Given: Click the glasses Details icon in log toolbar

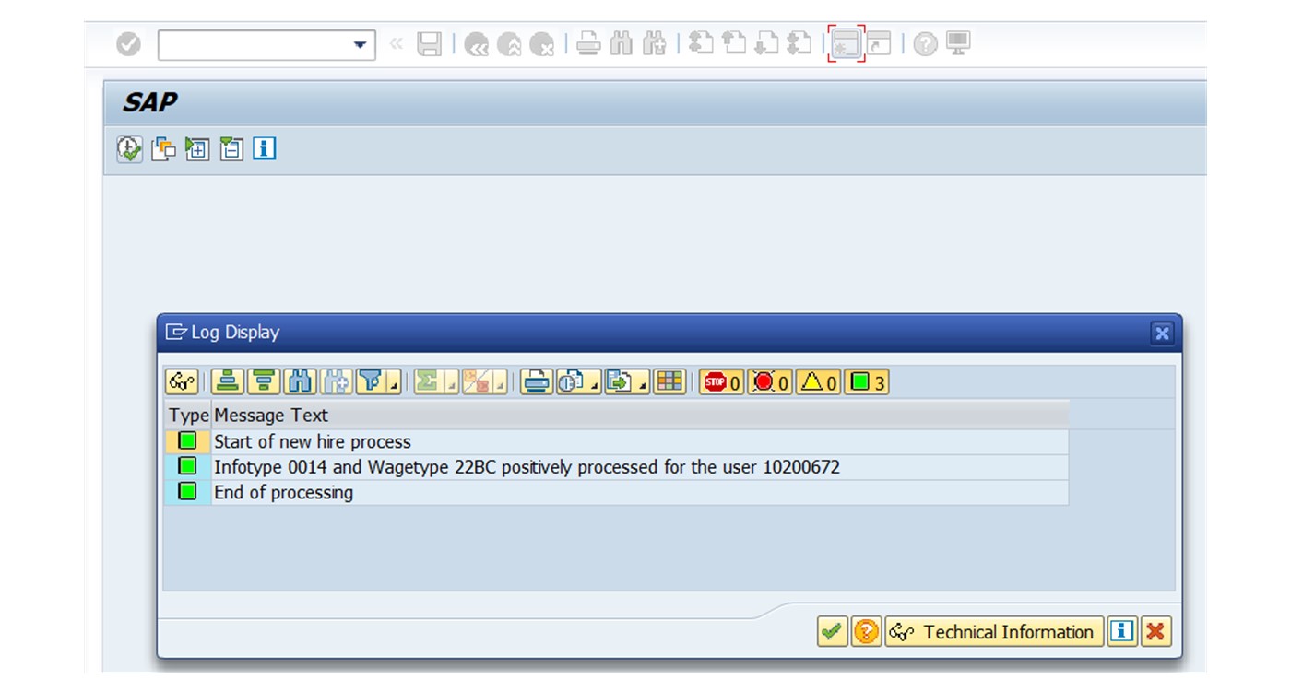Looking at the screenshot, I should click(x=182, y=381).
